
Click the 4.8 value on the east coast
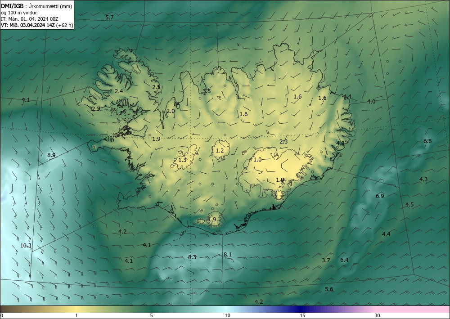click(340, 143)
